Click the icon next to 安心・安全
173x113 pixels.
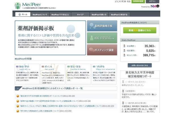[x=68, y=66]
